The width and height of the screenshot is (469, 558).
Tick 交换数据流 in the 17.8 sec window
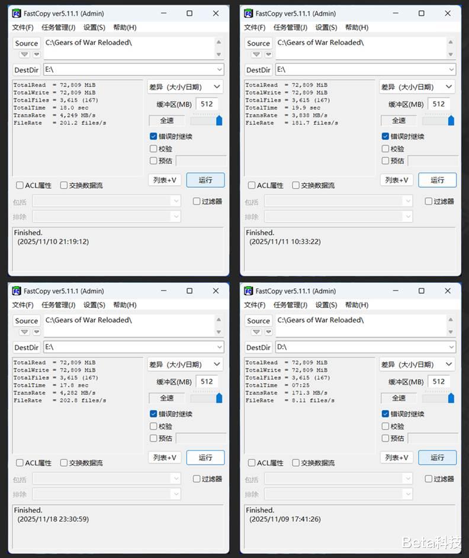[x=64, y=463]
